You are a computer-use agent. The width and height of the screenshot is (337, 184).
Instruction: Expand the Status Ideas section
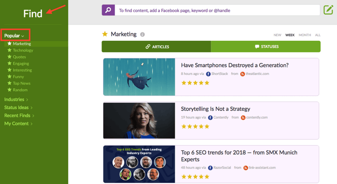coord(18,108)
